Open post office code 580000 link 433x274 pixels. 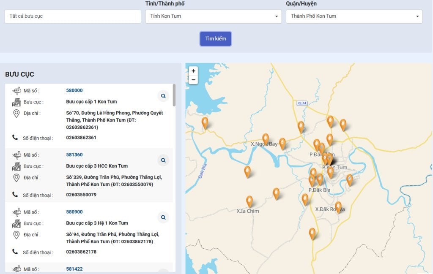coord(74,90)
